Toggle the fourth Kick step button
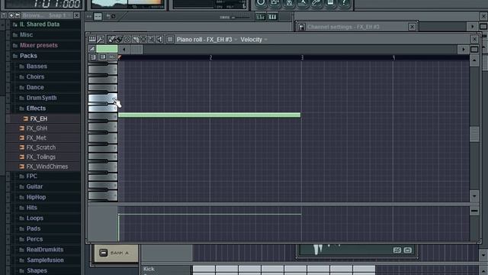The image size is (488, 275). tap(273, 270)
